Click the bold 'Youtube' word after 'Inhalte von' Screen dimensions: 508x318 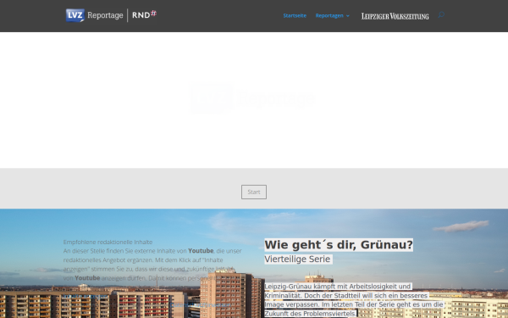(201, 251)
